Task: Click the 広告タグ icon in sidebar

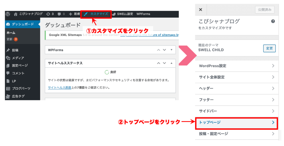Action: coord(8,96)
